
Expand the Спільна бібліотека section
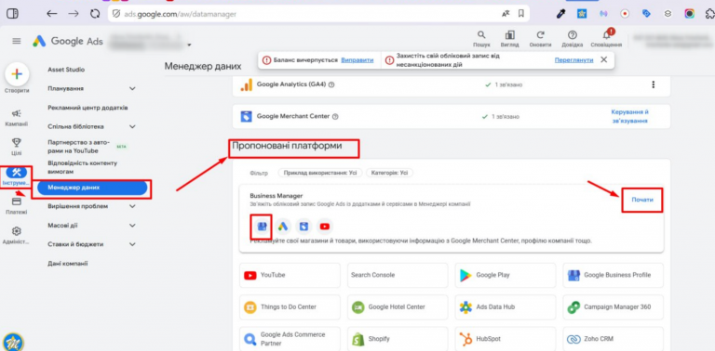click(132, 126)
